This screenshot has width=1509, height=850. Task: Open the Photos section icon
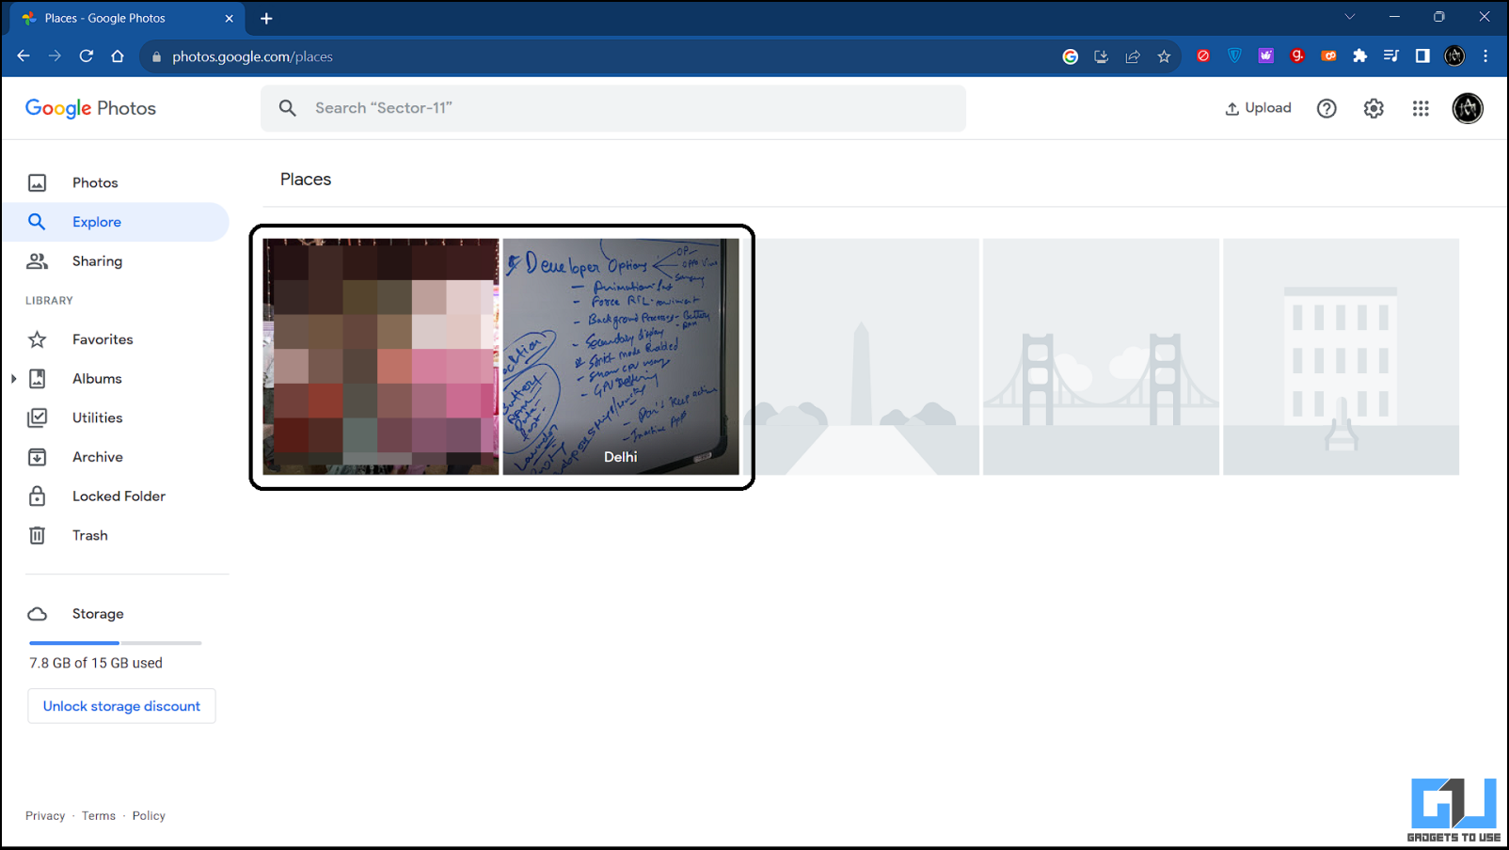[37, 182]
